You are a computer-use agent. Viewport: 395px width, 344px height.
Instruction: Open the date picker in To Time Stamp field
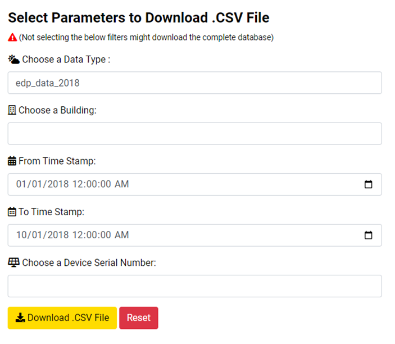coord(369,235)
